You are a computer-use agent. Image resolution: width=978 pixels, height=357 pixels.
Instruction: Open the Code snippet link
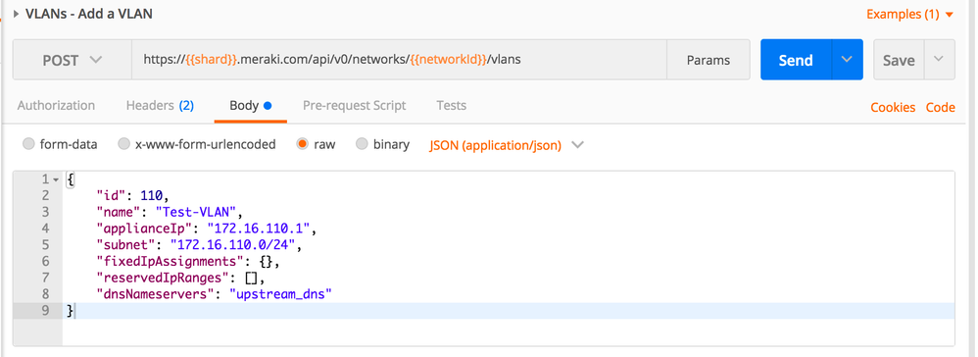940,107
